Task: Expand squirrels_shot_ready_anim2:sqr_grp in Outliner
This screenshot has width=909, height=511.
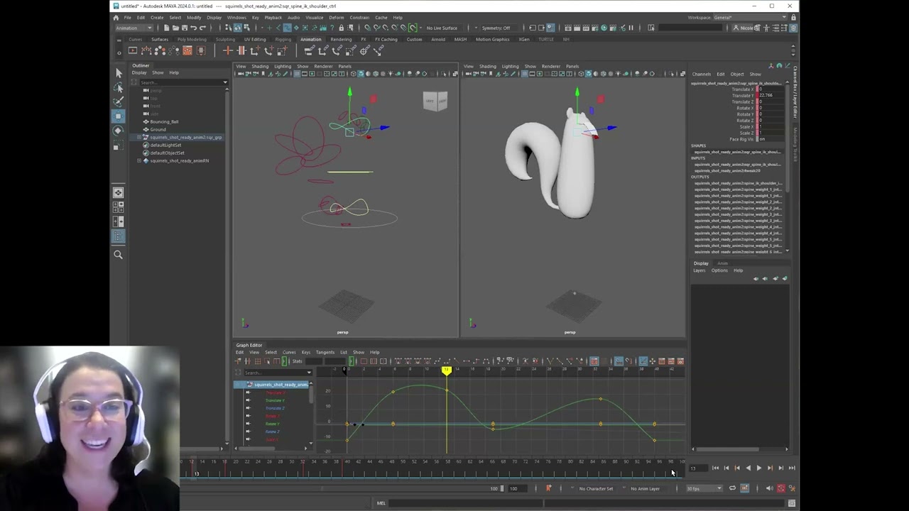Action: click(139, 137)
